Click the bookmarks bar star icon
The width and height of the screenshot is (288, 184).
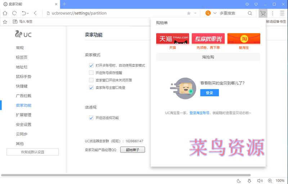tap(5, 22)
